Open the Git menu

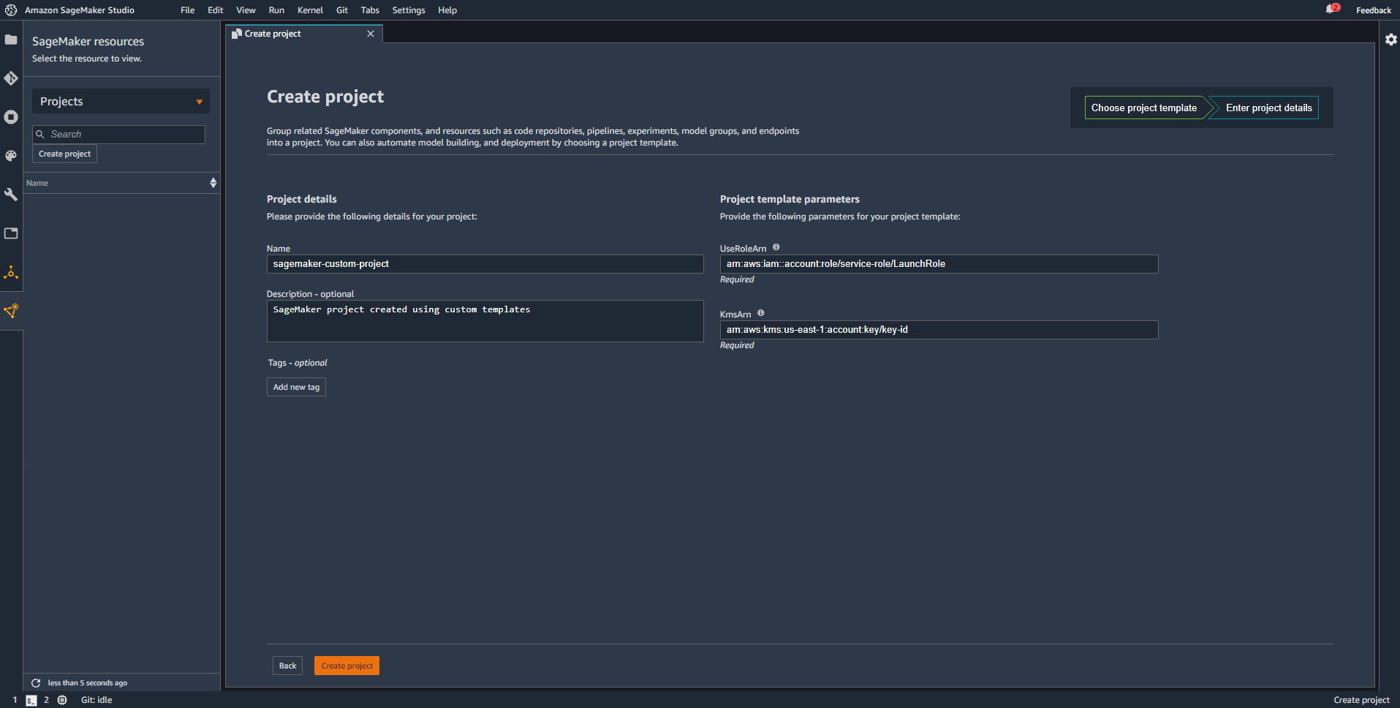pyautogui.click(x=342, y=10)
